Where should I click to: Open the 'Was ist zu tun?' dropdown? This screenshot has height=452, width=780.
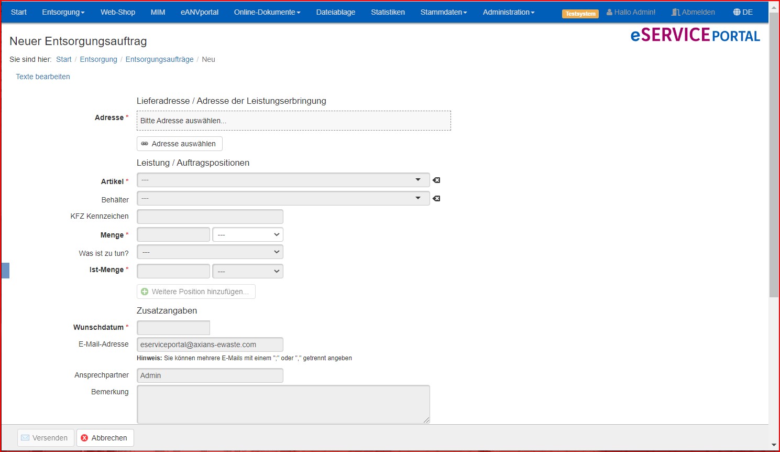coord(210,252)
